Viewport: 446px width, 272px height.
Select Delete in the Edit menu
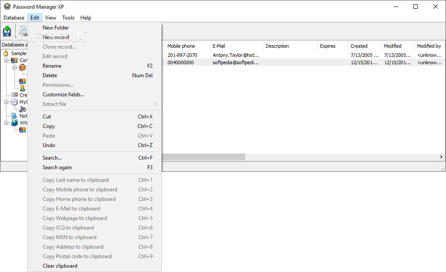(94, 75)
